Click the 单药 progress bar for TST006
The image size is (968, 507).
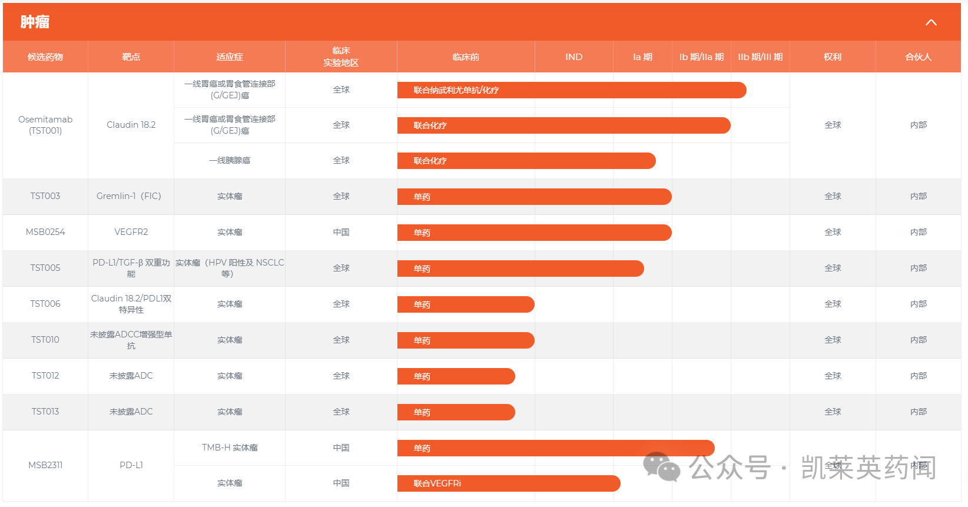click(466, 304)
